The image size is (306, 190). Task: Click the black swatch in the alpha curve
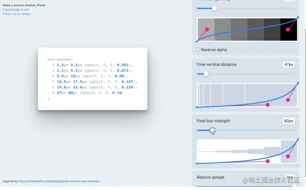(x=289, y=29)
